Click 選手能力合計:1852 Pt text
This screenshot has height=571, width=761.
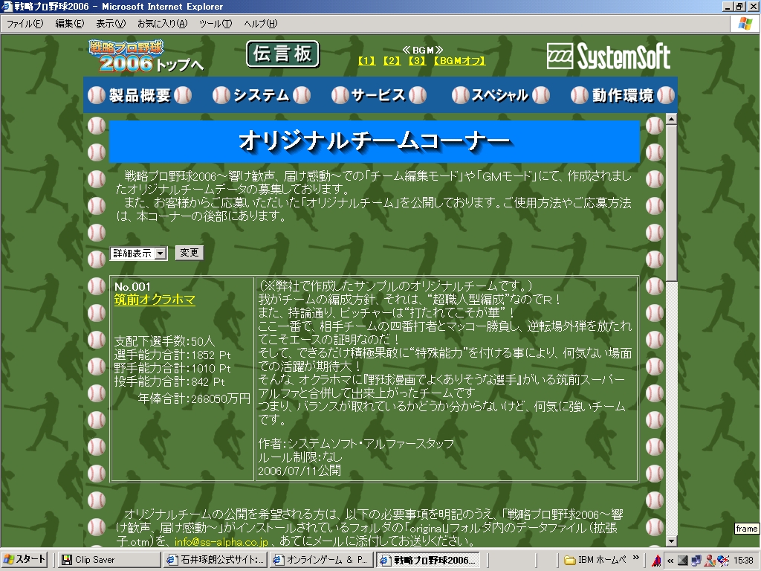172,355
